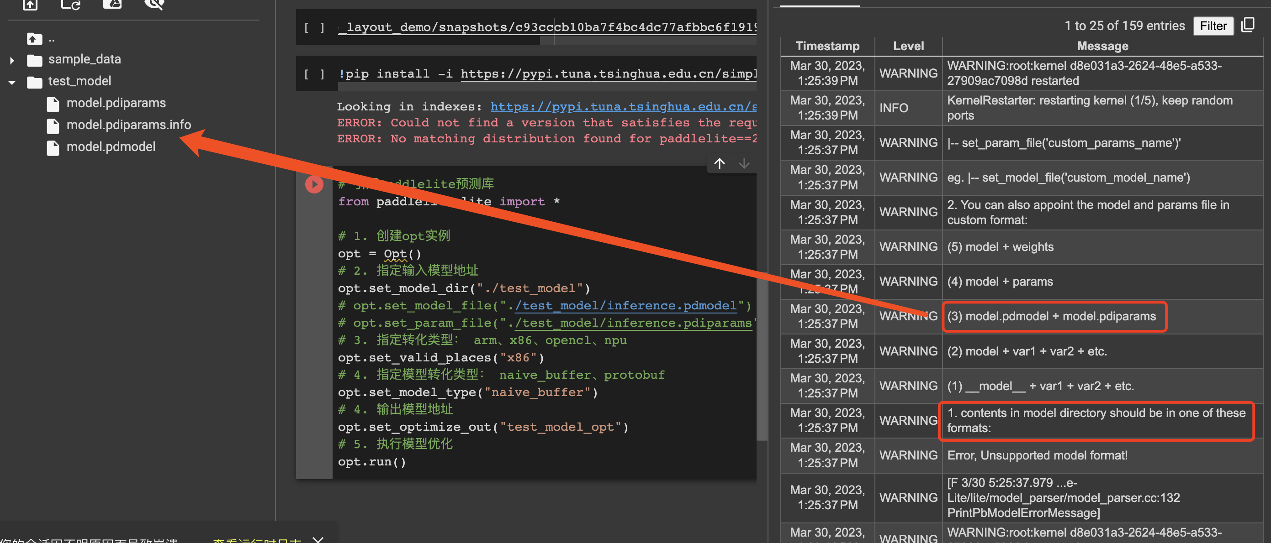Screen dimensions: 1271x543
Task: Open model.pdmodel file icon
Action: point(53,146)
